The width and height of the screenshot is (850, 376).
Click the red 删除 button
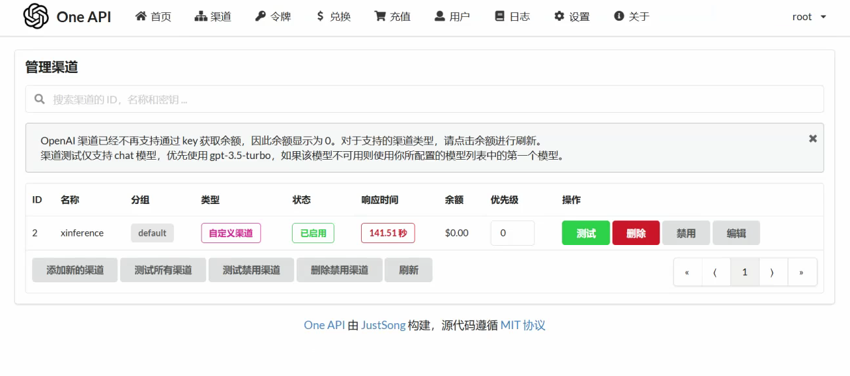pos(636,233)
